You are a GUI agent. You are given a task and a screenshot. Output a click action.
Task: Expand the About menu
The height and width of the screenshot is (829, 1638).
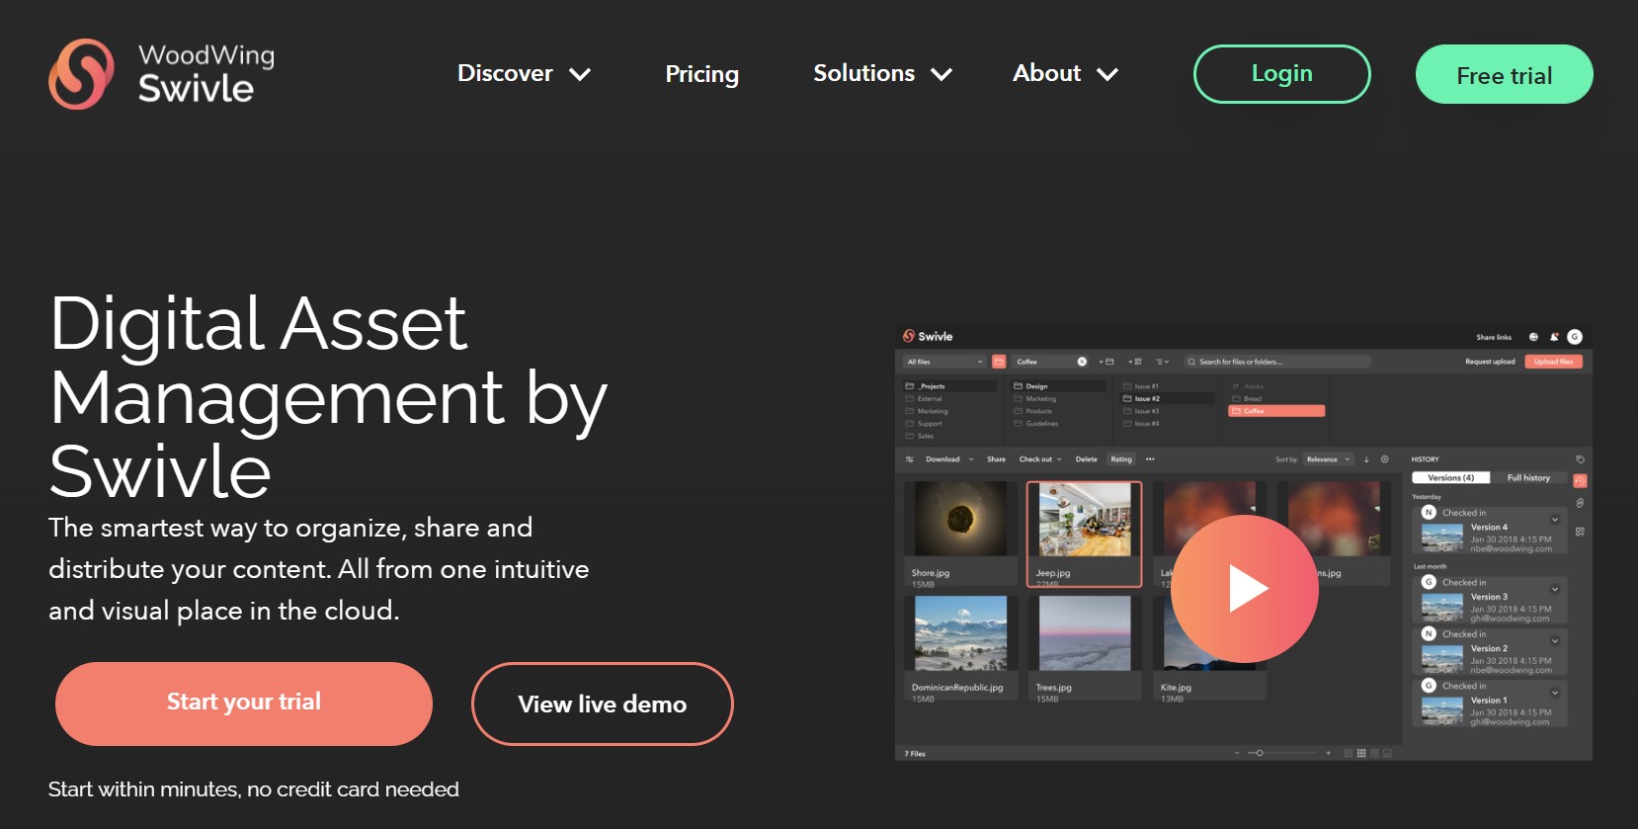[x=1066, y=73]
